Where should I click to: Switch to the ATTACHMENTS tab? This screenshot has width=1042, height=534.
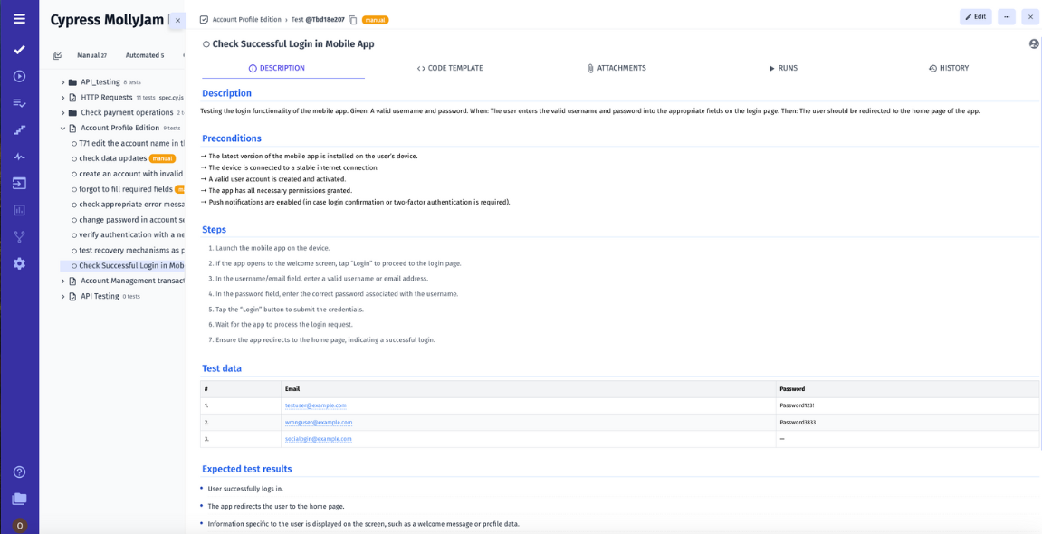coord(617,67)
